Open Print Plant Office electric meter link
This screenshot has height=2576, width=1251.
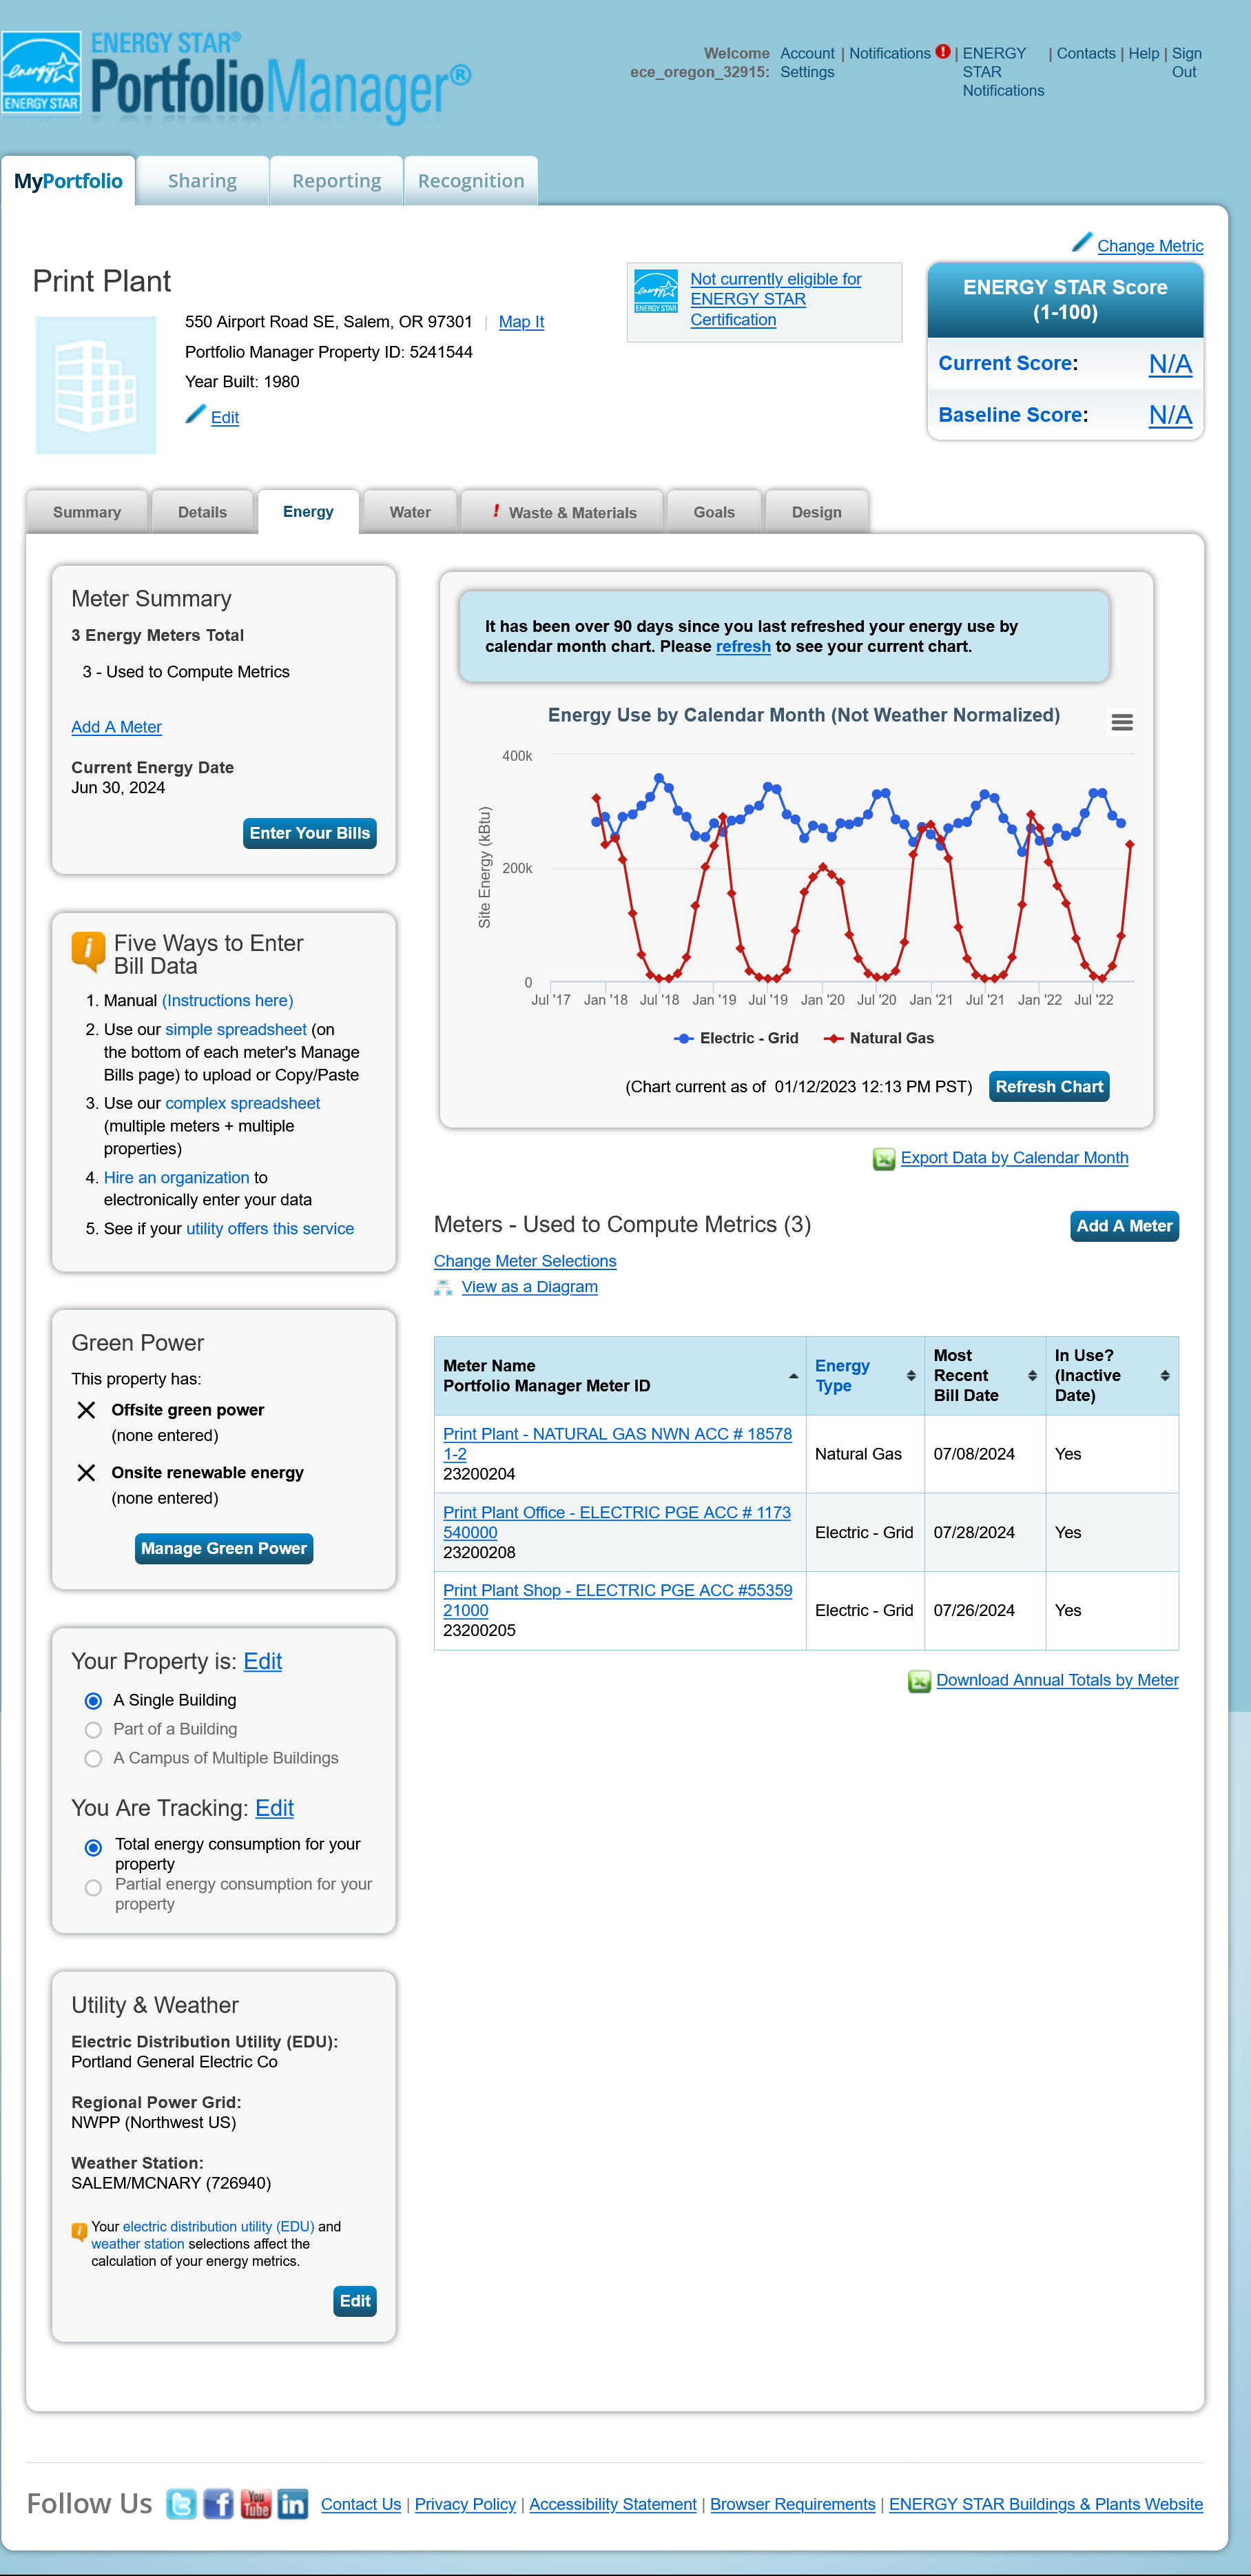coord(617,1523)
